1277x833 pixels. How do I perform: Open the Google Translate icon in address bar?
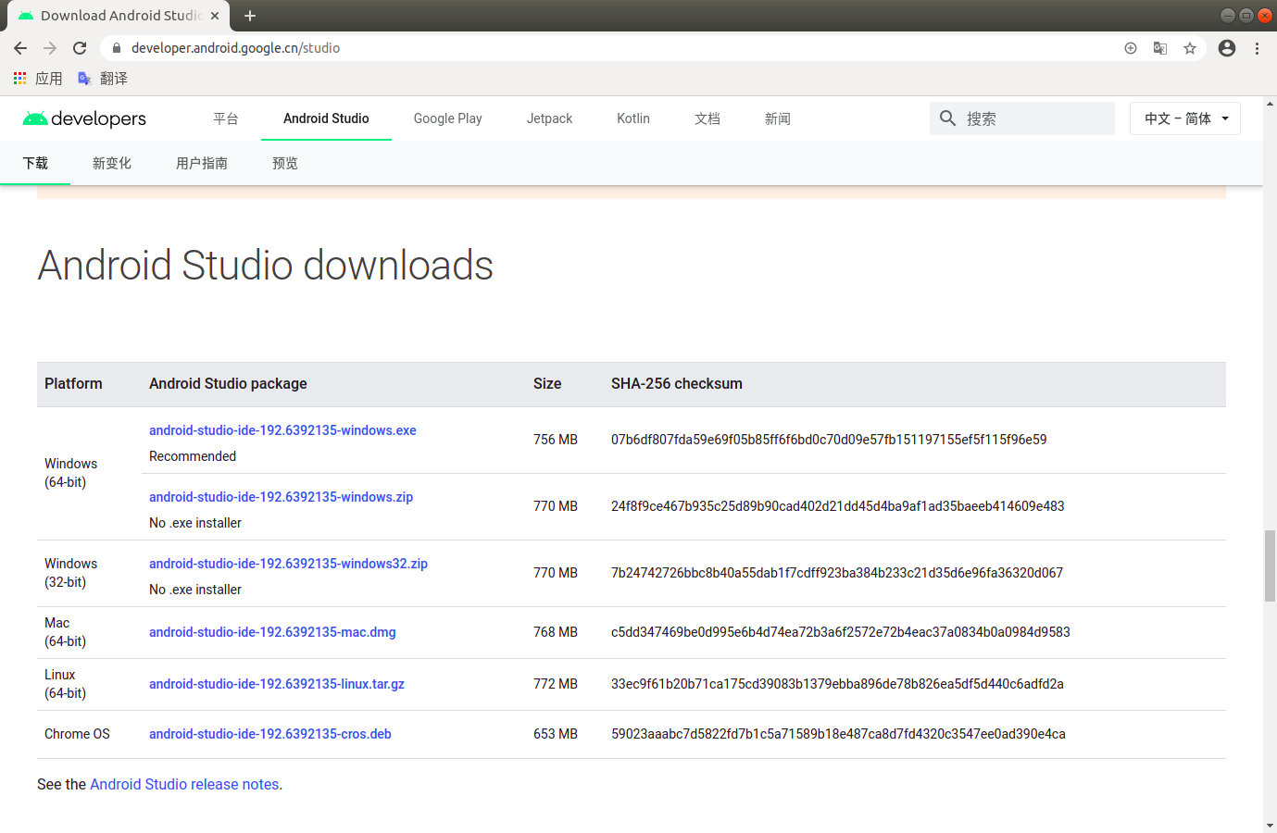[x=1160, y=47]
